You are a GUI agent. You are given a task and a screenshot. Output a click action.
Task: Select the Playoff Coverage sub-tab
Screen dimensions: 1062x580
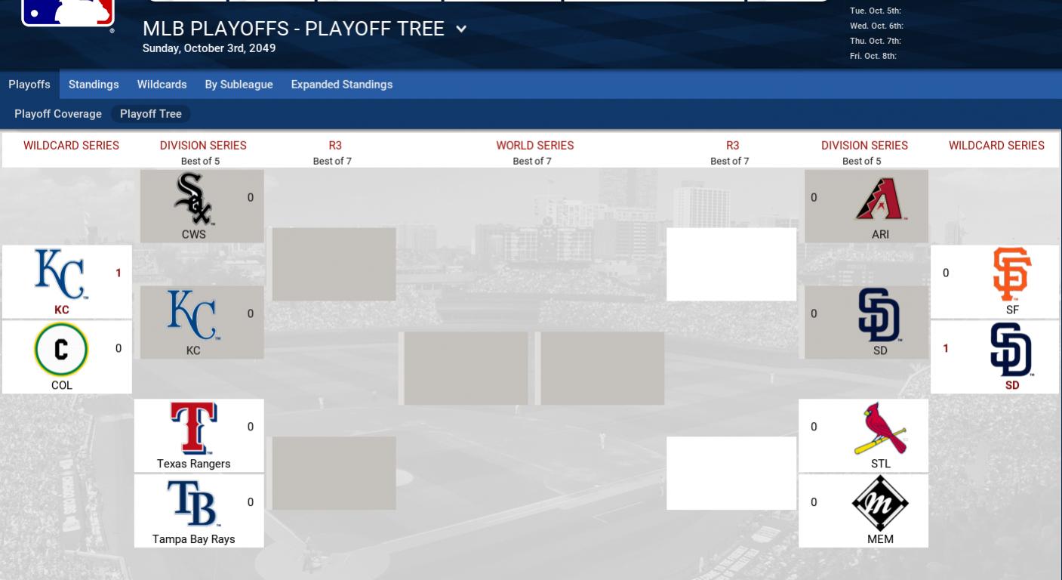[x=58, y=114]
